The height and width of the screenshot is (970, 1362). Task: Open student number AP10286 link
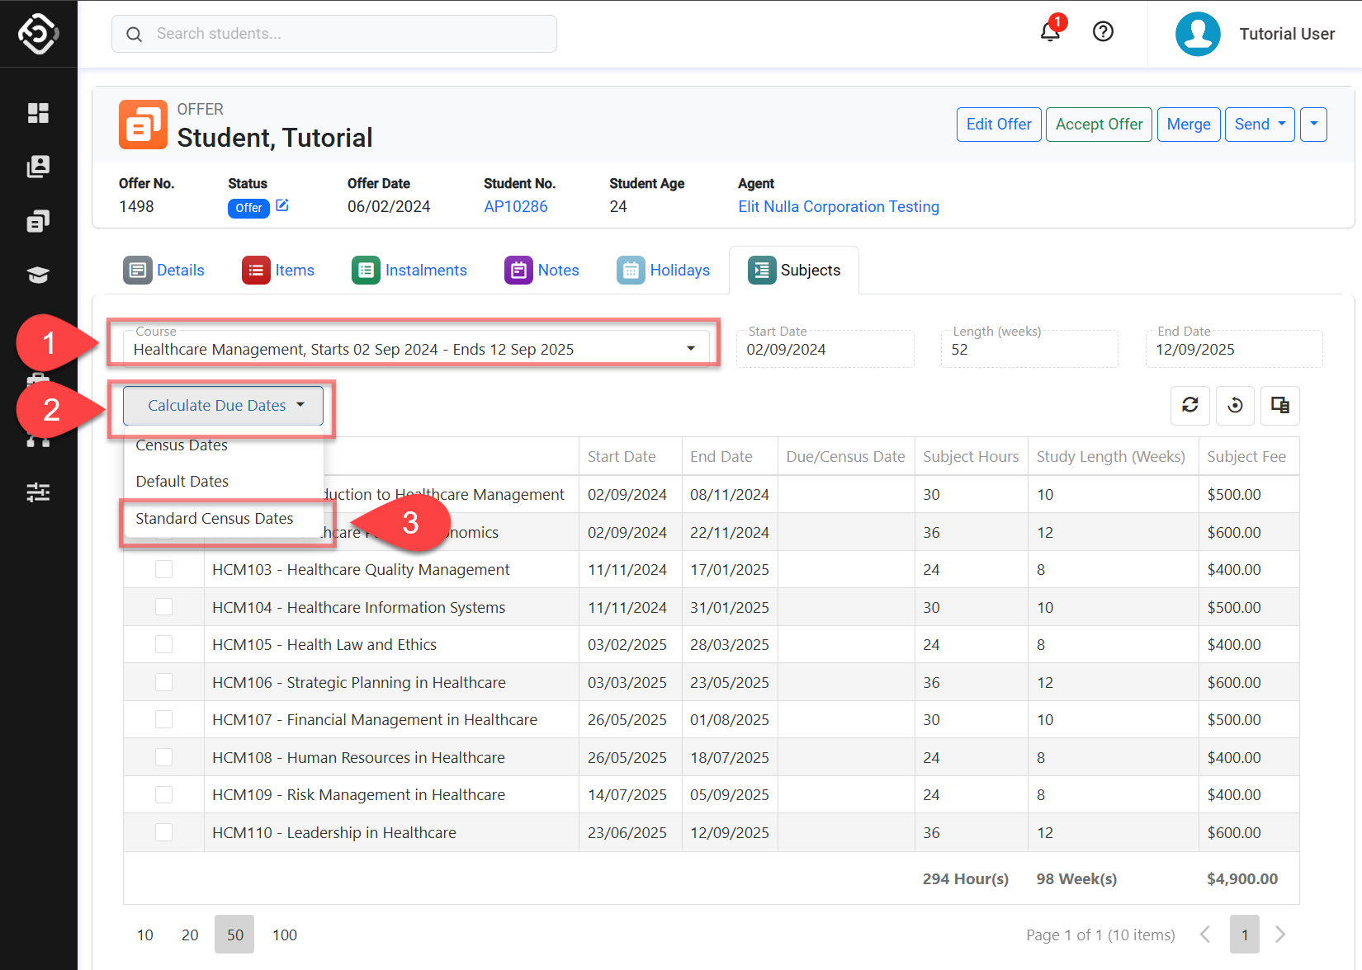(516, 206)
